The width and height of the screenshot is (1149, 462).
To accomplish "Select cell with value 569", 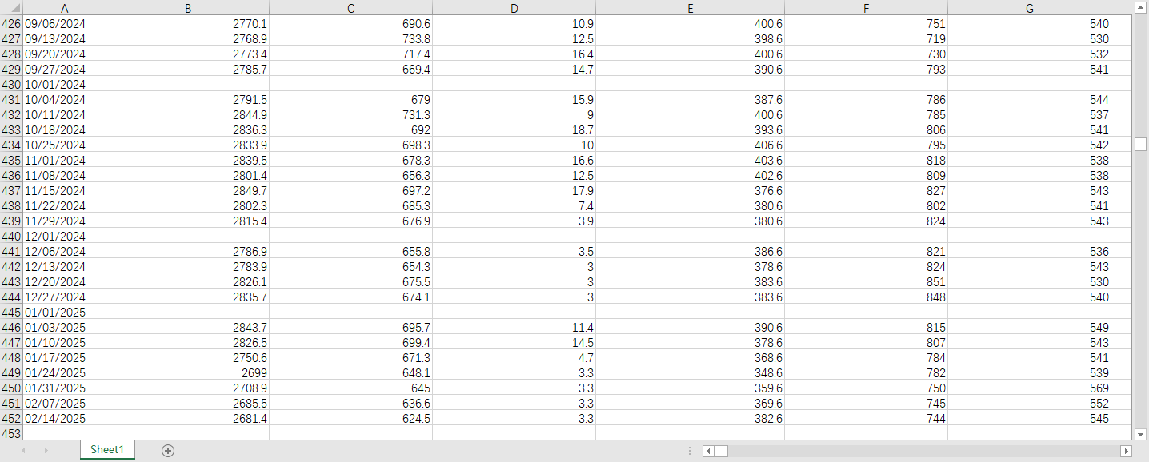I will click(1029, 388).
